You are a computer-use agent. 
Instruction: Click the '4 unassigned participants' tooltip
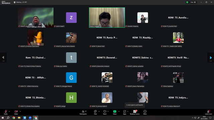tap(134, 105)
